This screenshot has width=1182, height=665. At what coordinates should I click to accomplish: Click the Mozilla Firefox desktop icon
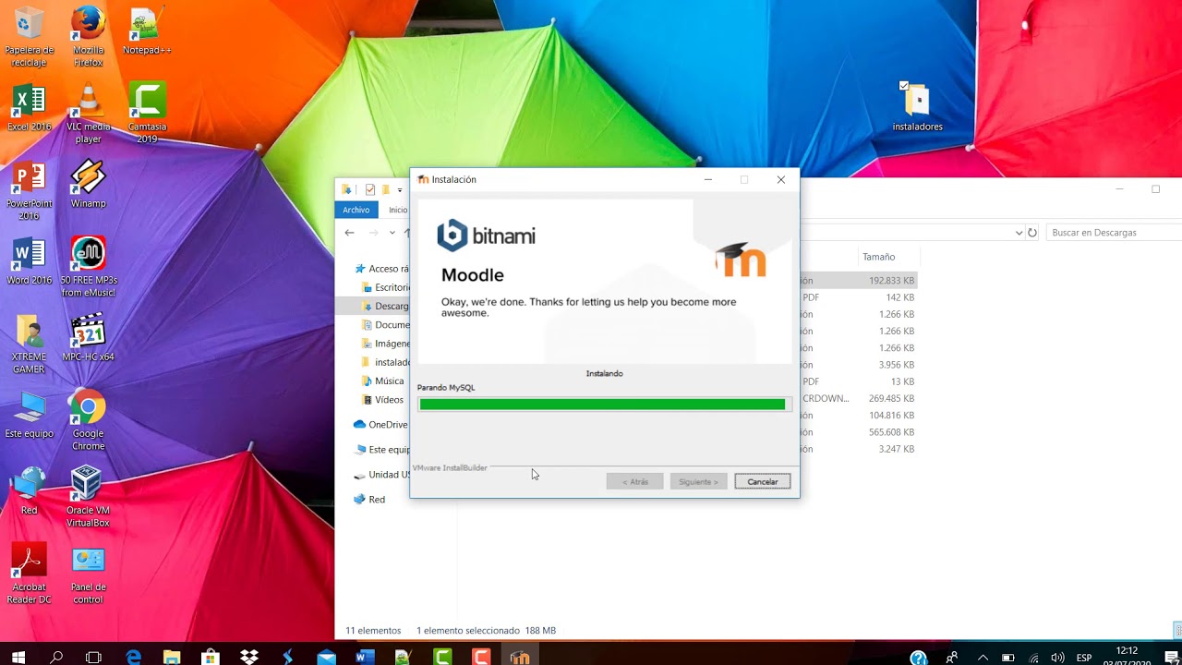pyautogui.click(x=89, y=37)
